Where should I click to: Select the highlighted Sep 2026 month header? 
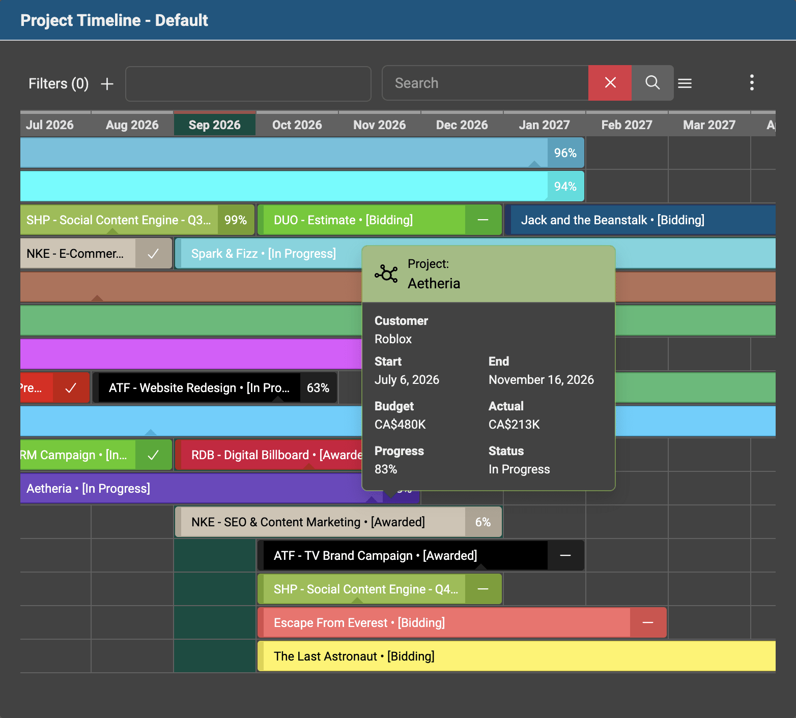[x=215, y=125]
